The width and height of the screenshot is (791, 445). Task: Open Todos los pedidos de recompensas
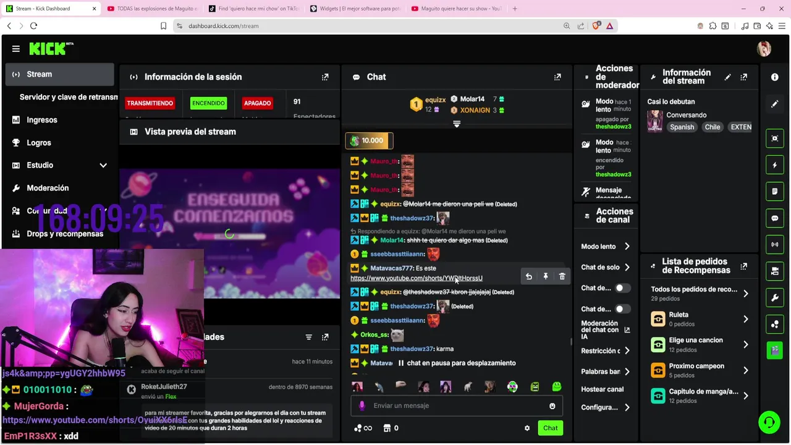pyautogui.click(x=700, y=294)
